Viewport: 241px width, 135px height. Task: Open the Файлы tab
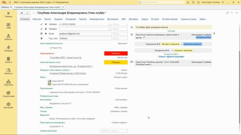203,19
